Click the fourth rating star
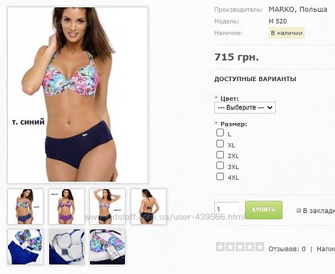 pos(250,247)
